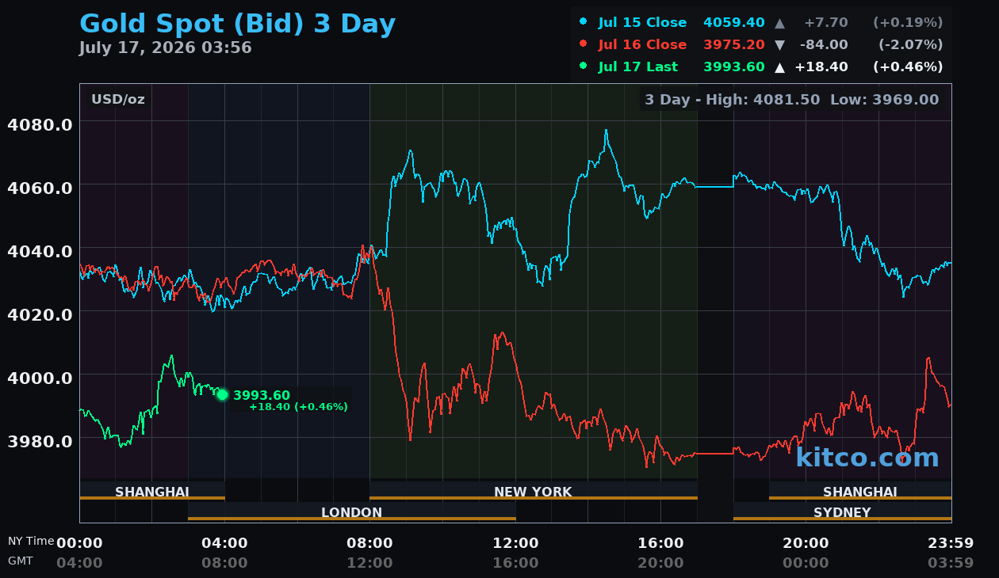Click the 4020.0 price axis label
The width and height of the screenshot is (999, 578).
point(40,314)
